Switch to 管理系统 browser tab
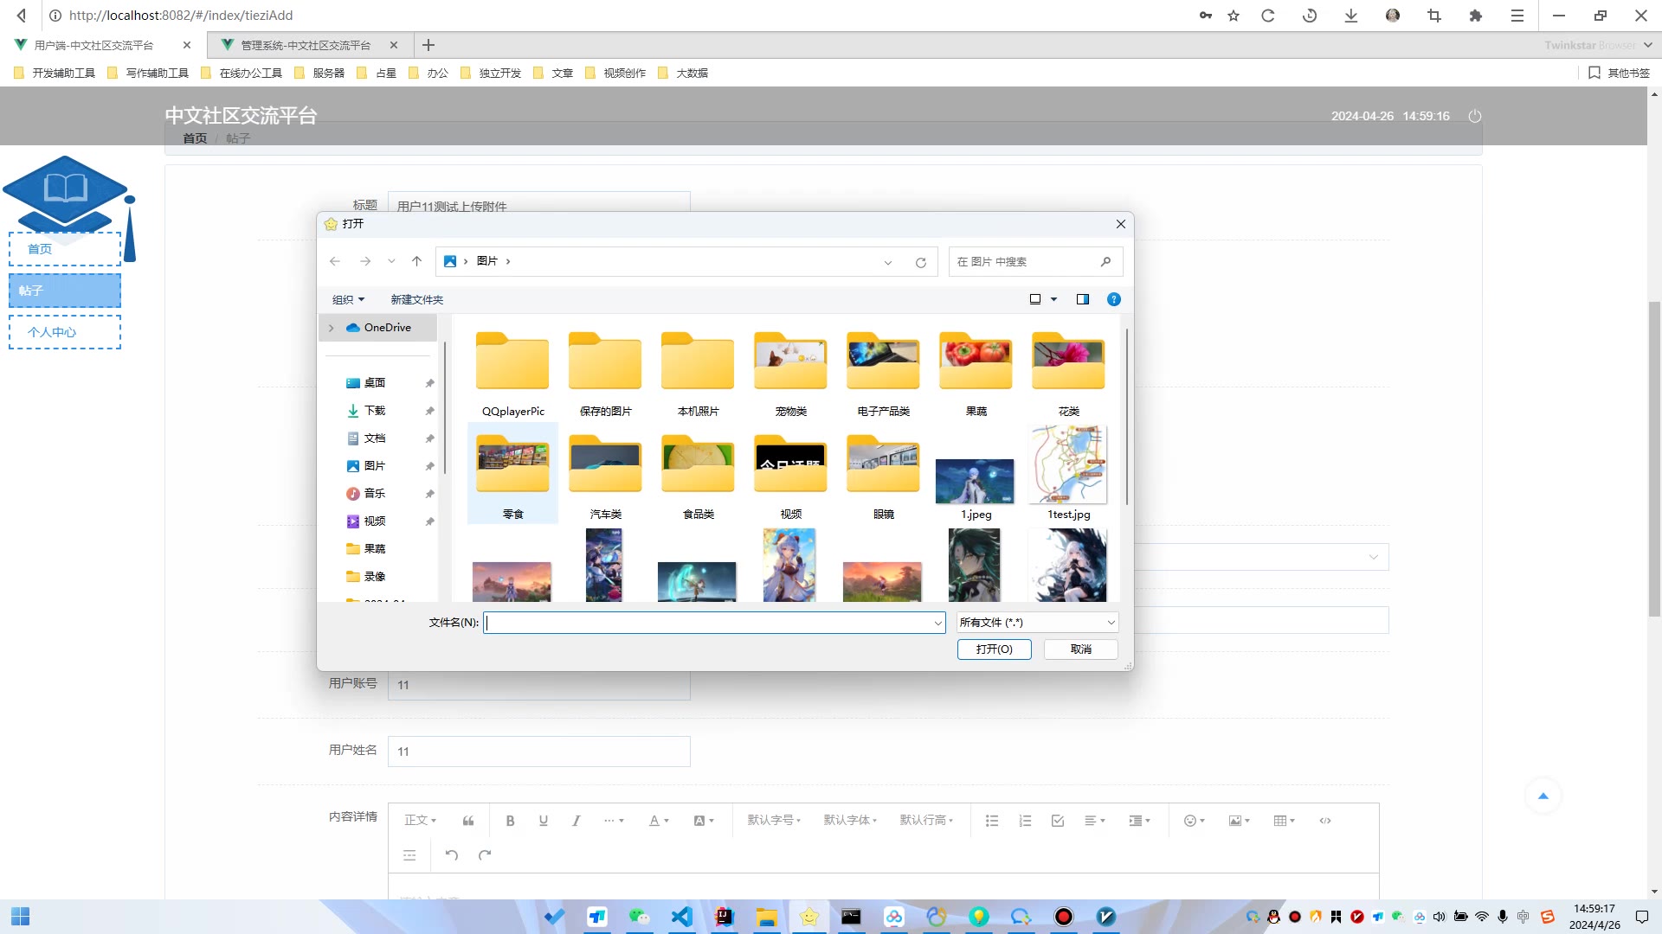Image resolution: width=1662 pixels, height=934 pixels. click(x=305, y=45)
